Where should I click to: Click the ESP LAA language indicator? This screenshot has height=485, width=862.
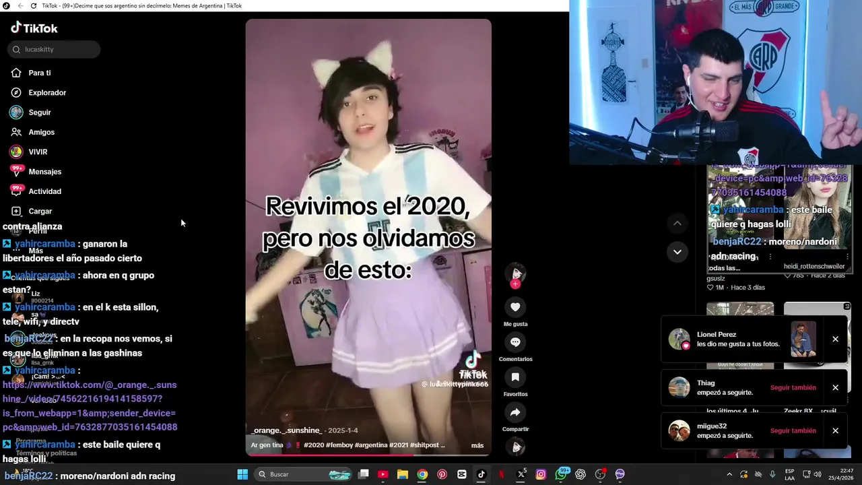coord(789,474)
